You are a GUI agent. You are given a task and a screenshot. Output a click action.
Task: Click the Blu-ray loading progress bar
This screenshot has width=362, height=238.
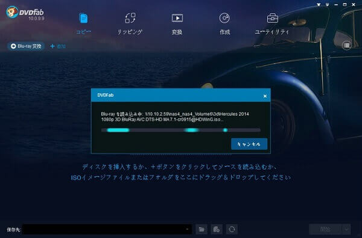(x=181, y=130)
